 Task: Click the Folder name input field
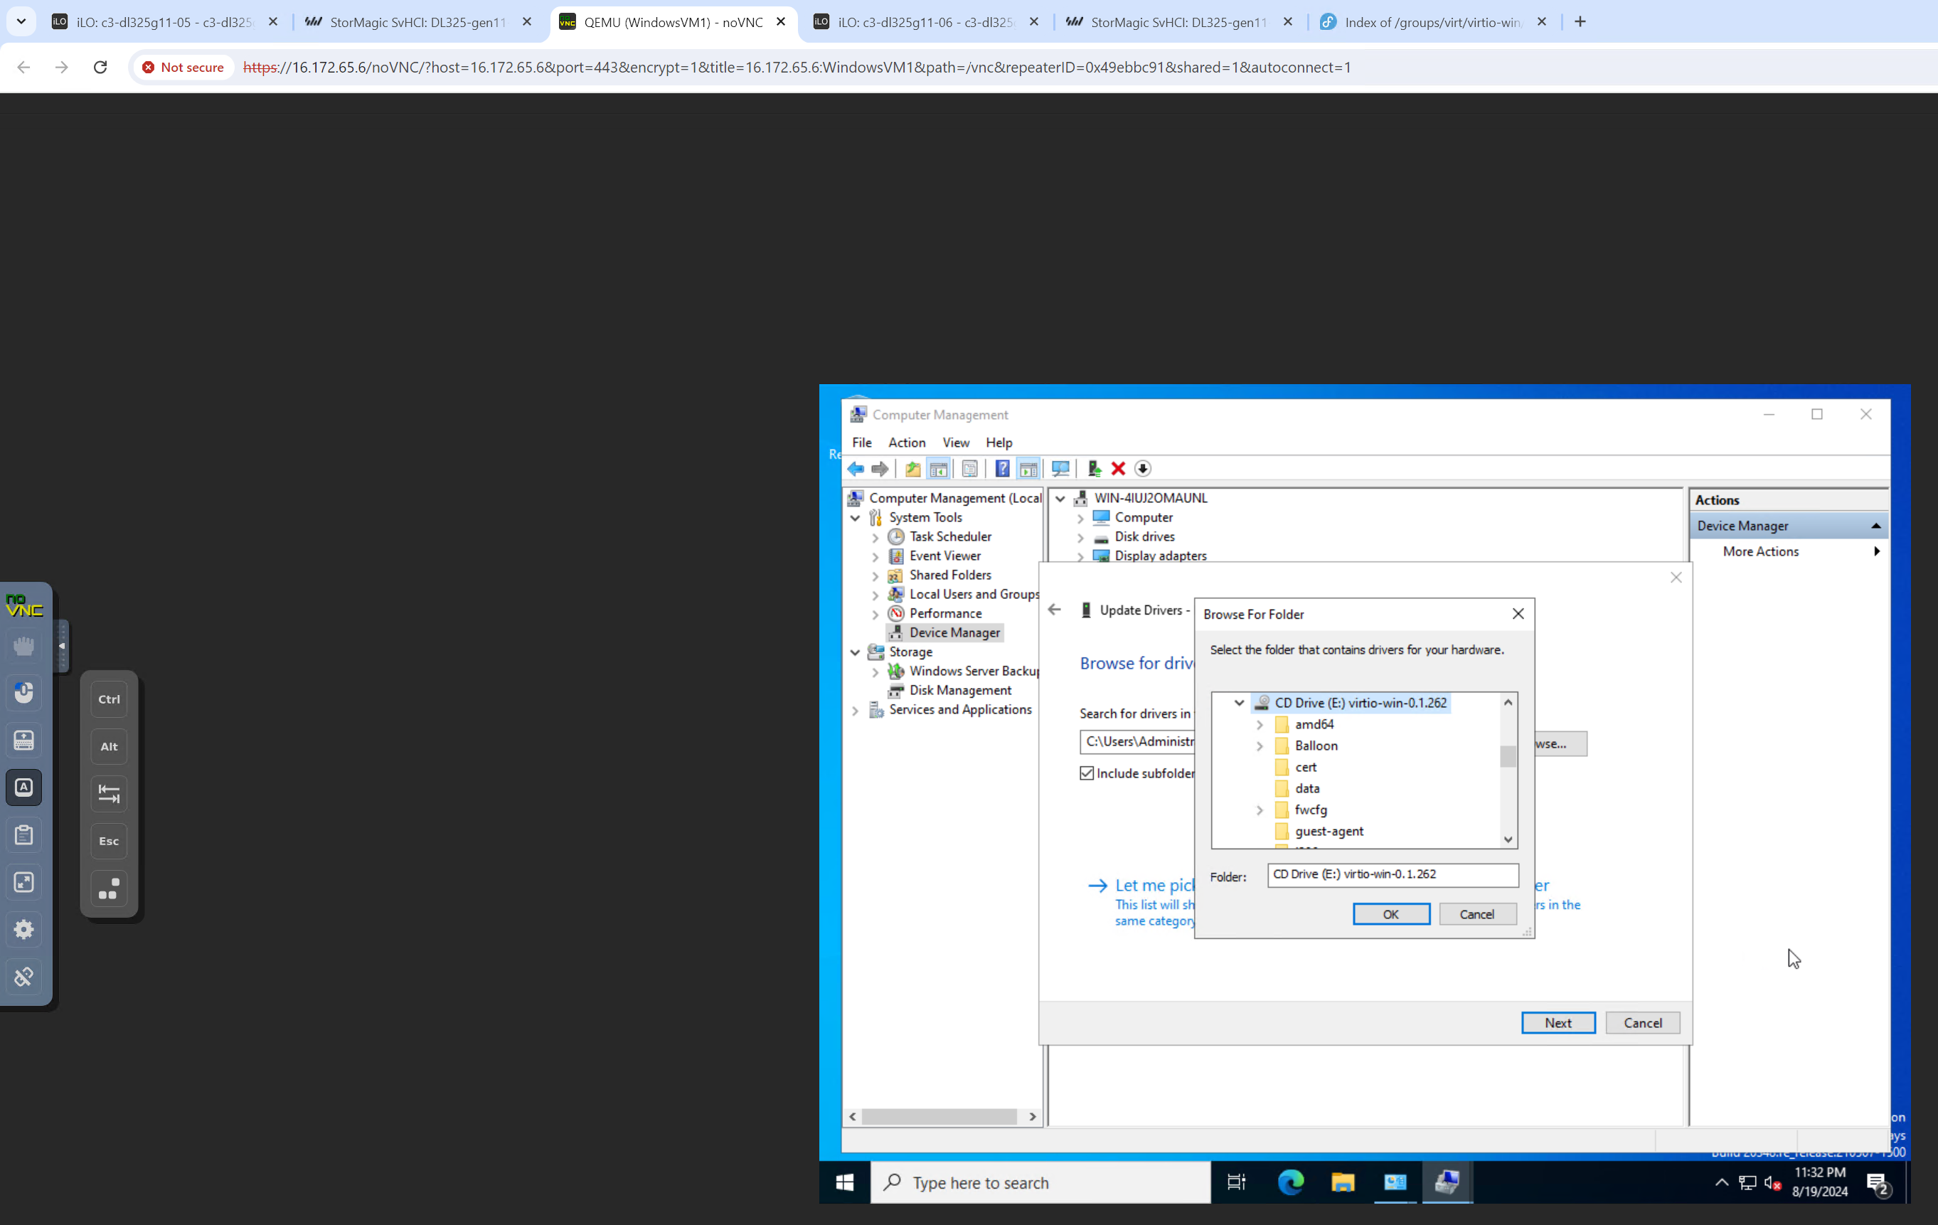point(1393,875)
